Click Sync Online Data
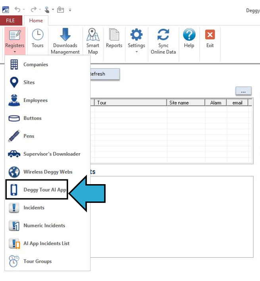 tap(163, 41)
